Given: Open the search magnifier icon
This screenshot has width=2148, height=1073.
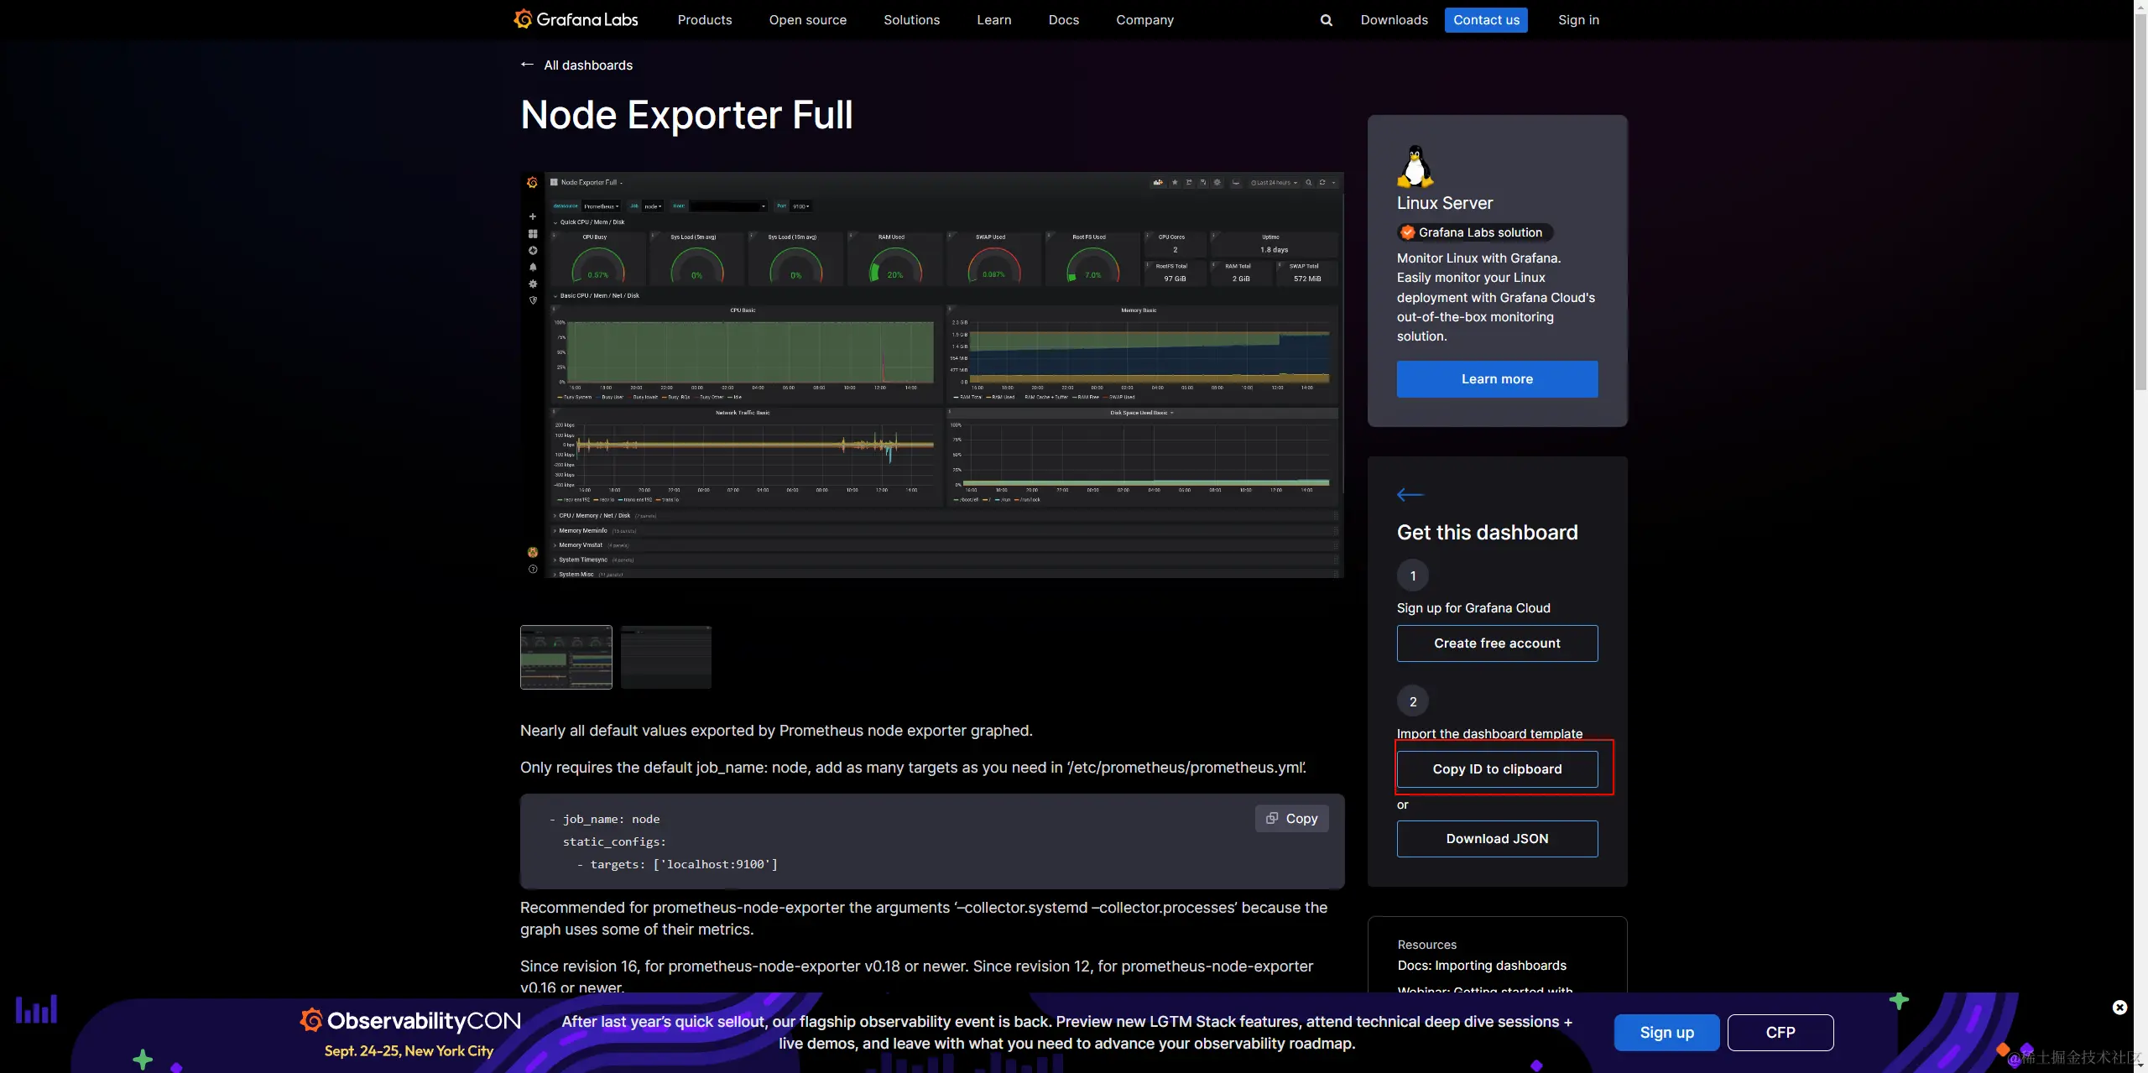Looking at the screenshot, I should tap(1326, 20).
